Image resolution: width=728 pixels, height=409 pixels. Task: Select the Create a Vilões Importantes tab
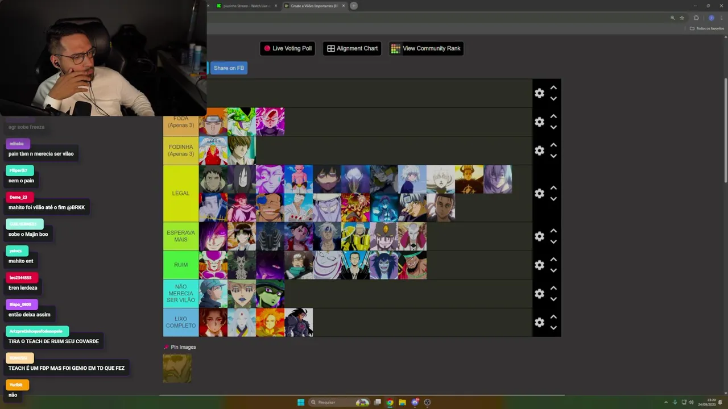(314, 6)
